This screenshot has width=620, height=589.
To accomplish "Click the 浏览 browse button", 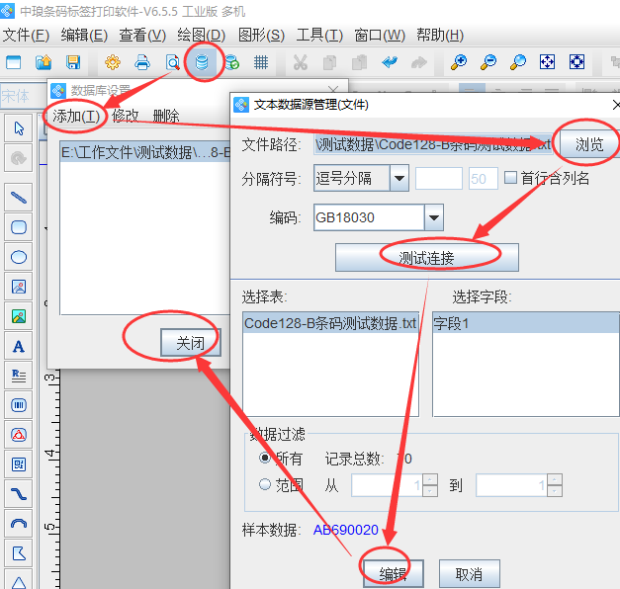I will [589, 144].
